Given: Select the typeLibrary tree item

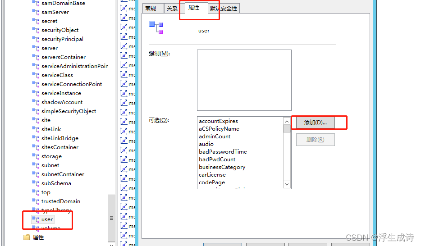Looking at the screenshot, I should click(x=56, y=210).
